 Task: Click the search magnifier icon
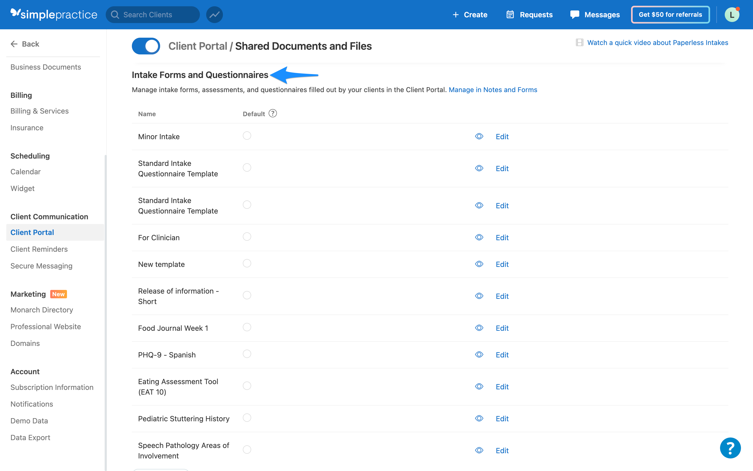(115, 15)
